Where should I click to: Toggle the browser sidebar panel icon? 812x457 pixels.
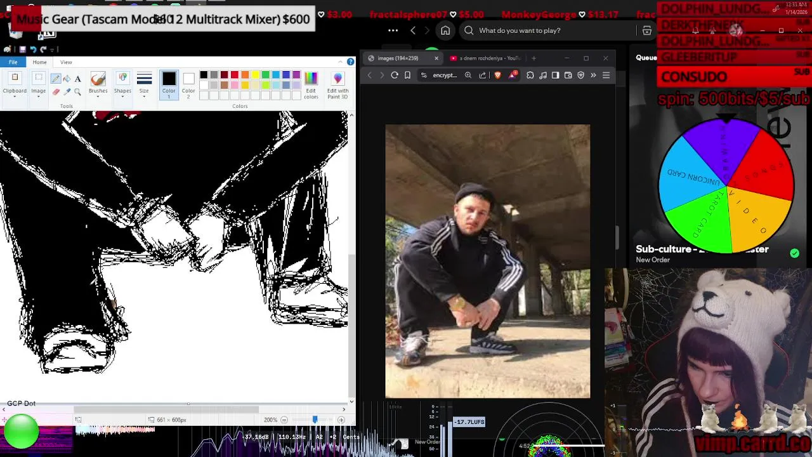pyautogui.click(x=555, y=75)
